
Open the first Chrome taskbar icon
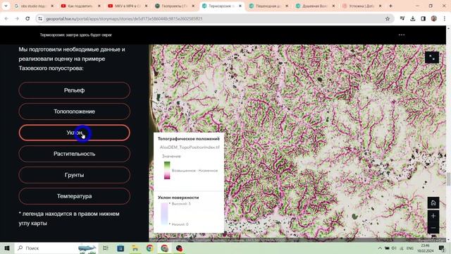(x=149, y=248)
